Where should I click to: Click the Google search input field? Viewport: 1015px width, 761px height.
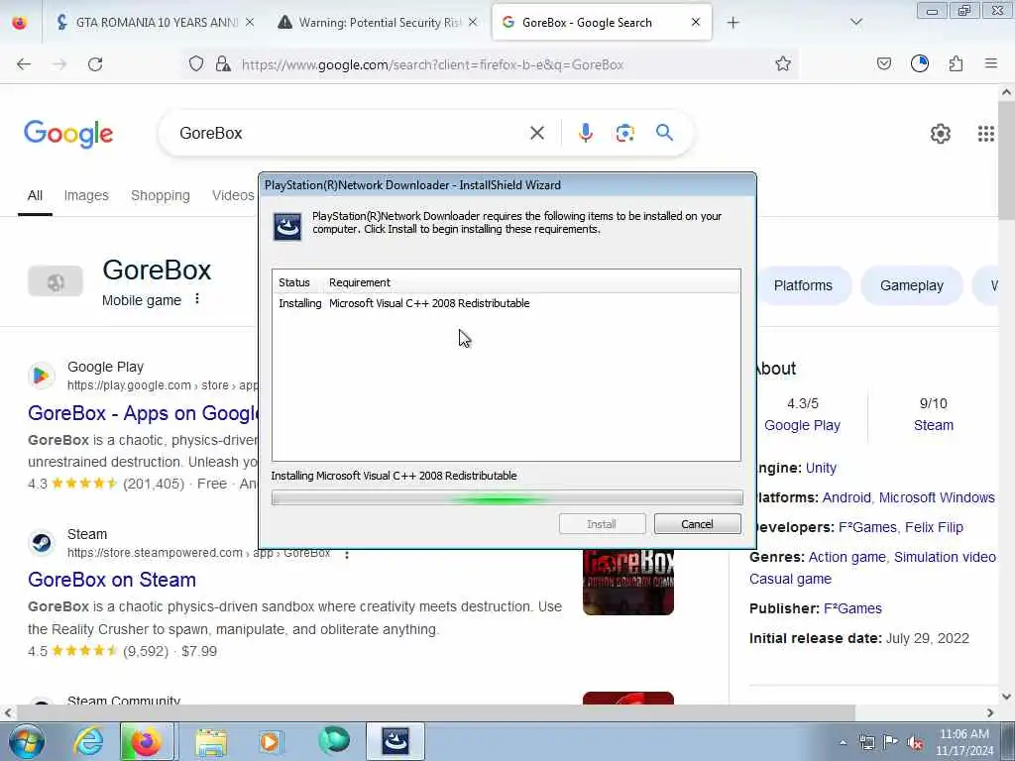pyautogui.click(x=350, y=133)
